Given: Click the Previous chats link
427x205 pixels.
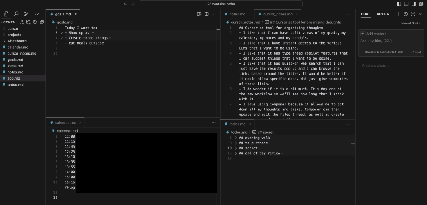Looking at the screenshot, I should point(375,65).
